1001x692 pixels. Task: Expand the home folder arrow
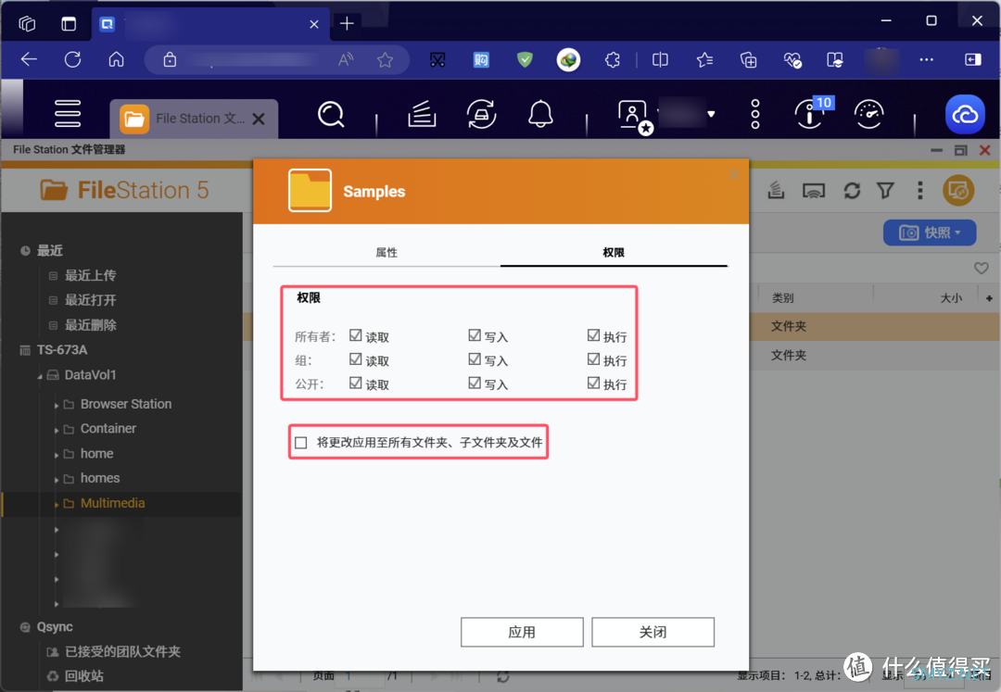(57, 455)
